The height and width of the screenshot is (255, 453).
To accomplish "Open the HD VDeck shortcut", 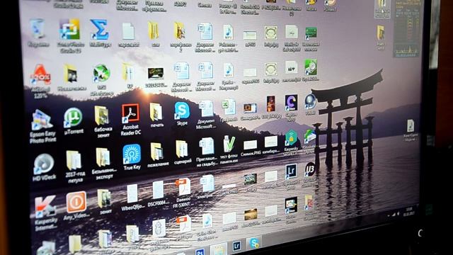I will point(44,164).
